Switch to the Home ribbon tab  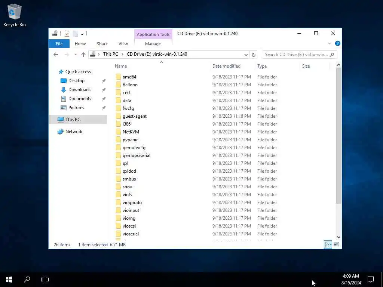pos(80,44)
